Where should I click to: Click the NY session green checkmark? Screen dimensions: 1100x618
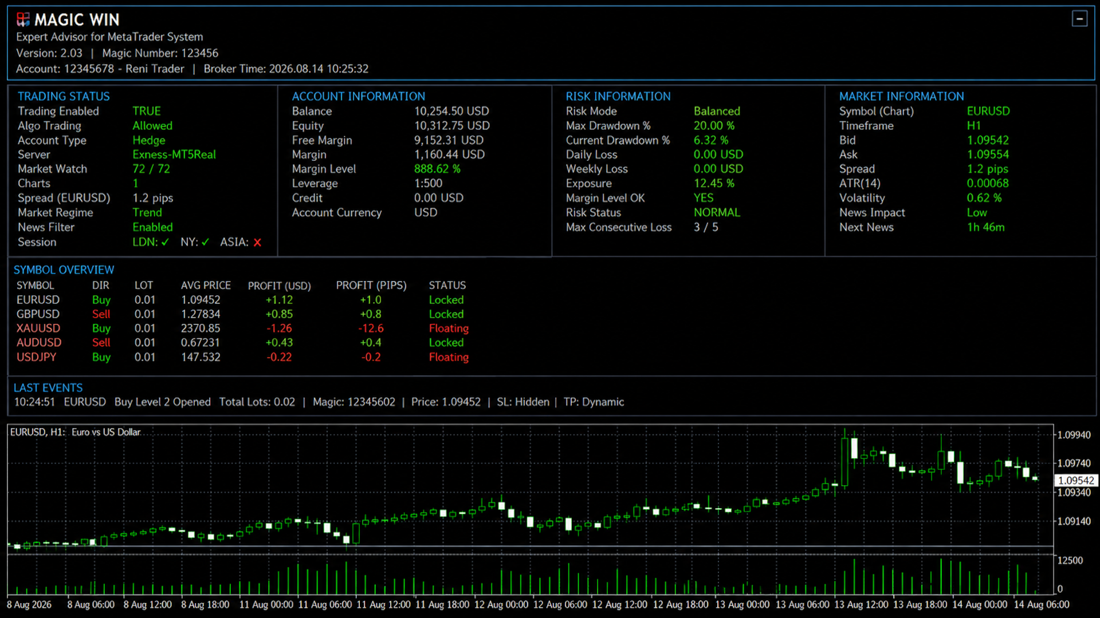205,243
